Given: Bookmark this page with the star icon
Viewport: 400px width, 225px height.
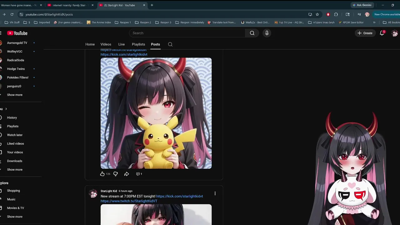Looking at the screenshot, I should (317, 14).
